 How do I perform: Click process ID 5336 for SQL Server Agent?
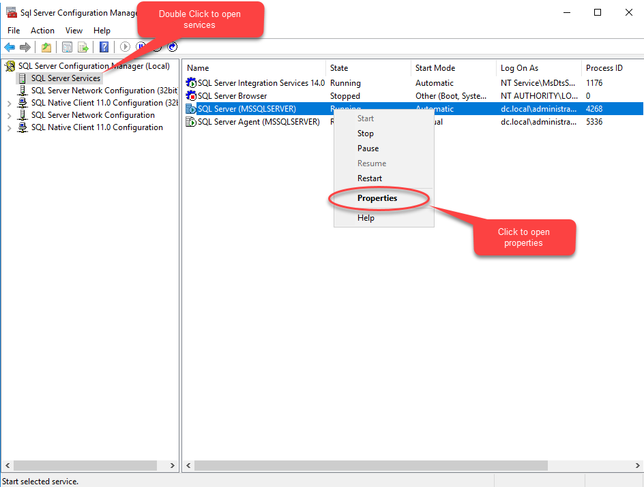tap(594, 122)
